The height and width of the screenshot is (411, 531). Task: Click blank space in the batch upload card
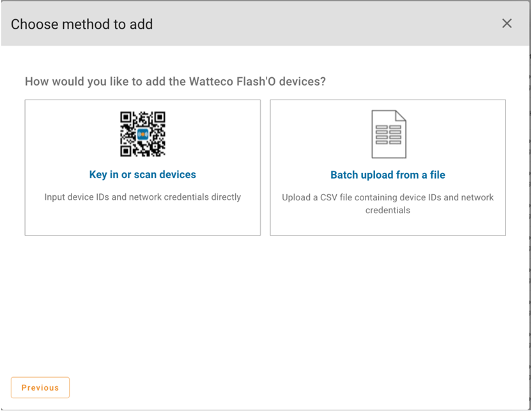click(x=388, y=226)
